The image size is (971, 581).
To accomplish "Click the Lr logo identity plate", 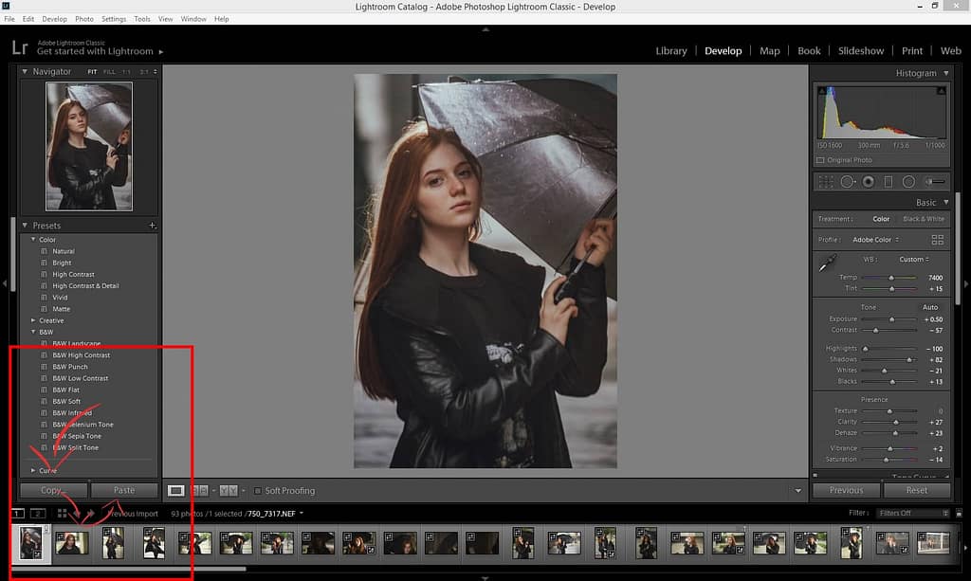I will [x=20, y=47].
